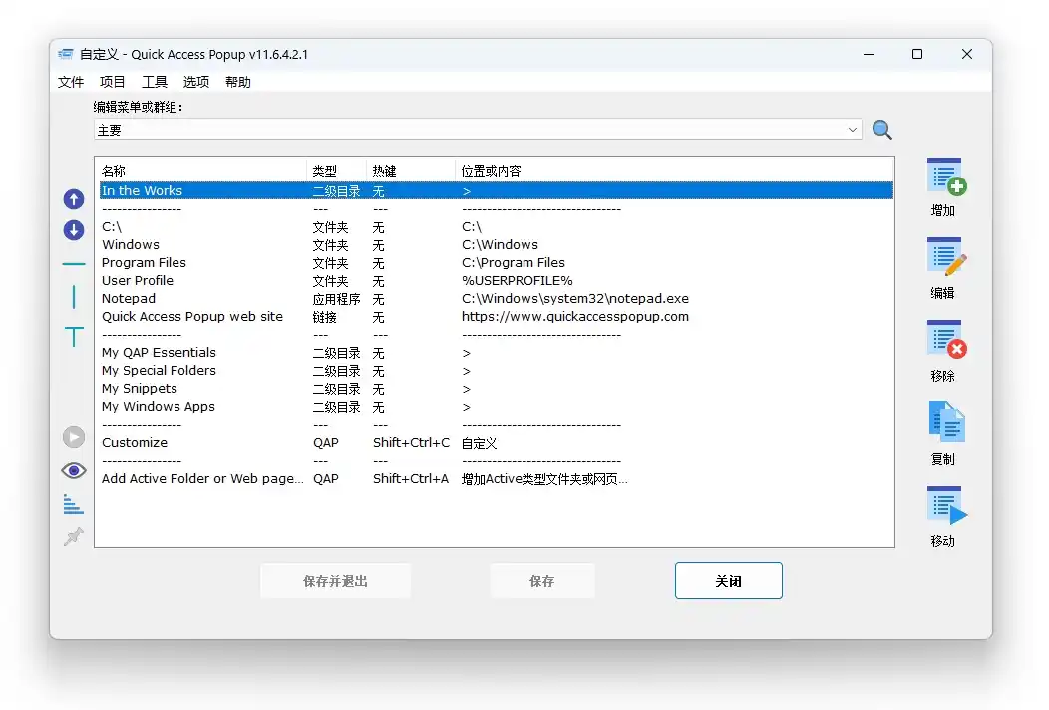Click the Move (移动) favorite icon

pos(945,506)
